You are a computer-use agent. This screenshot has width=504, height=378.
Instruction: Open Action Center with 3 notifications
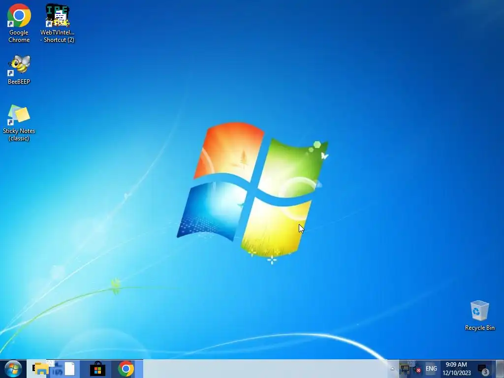point(483,369)
